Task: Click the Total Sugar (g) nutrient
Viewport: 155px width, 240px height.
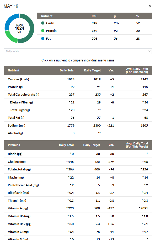Action: pos(78,110)
